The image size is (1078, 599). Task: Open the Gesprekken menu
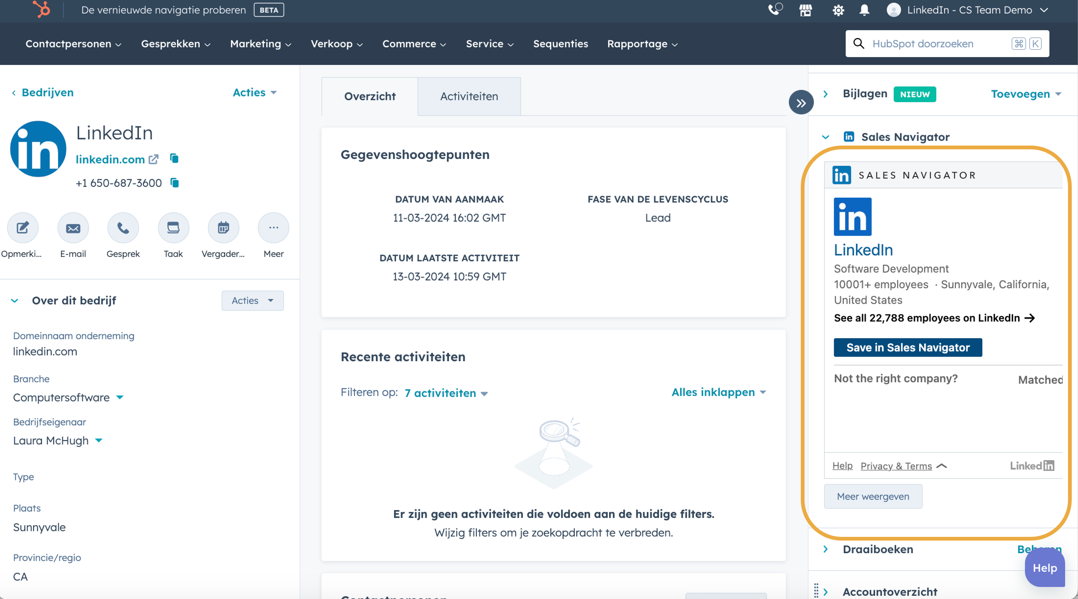coord(175,43)
